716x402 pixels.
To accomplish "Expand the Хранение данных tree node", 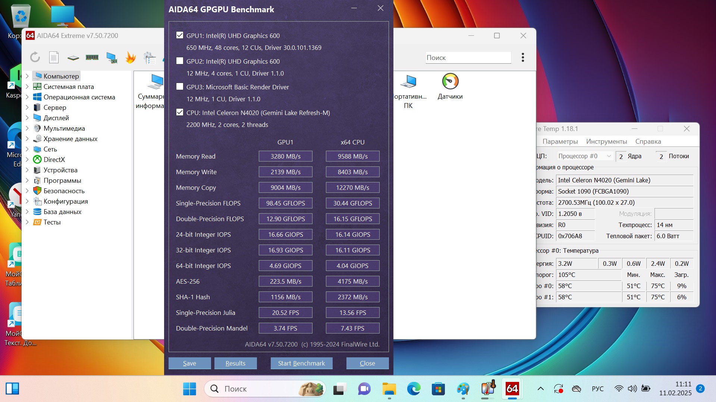I will (x=27, y=138).
